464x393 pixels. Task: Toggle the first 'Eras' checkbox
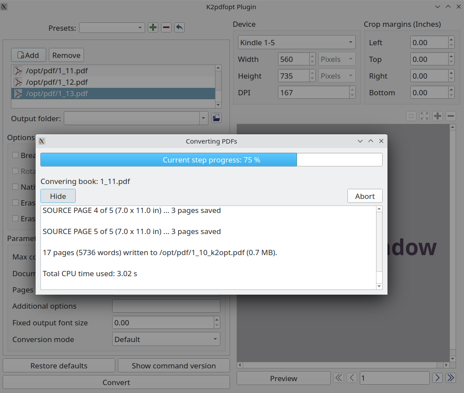[x=15, y=202]
